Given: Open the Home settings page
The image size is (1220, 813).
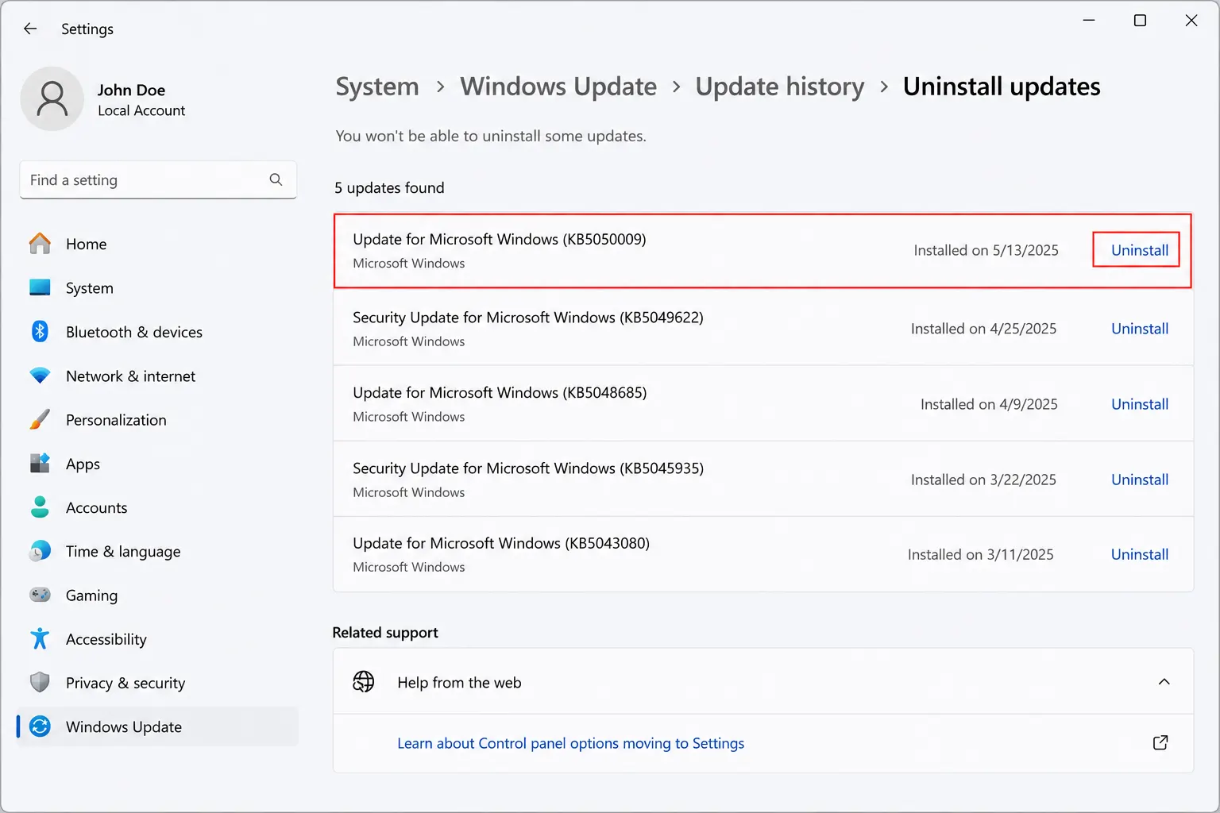Looking at the screenshot, I should (86, 244).
